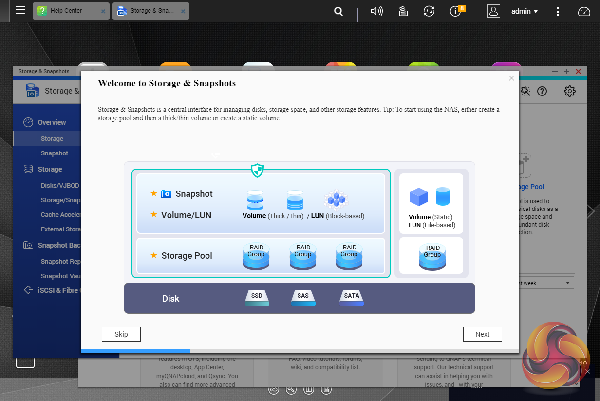This screenshot has height=401, width=600.
Task: Open the more options vertical dots
Action: (x=558, y=11)
